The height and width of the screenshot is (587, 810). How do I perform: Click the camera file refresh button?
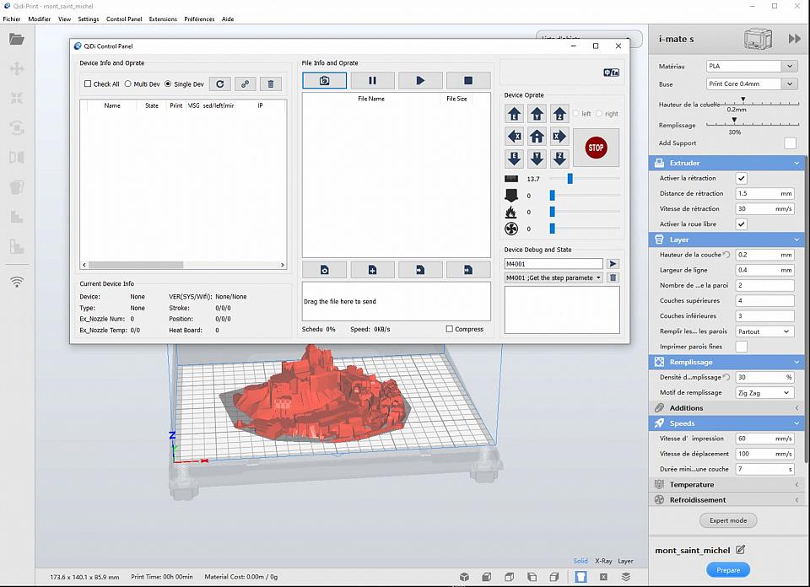(324, 80)
